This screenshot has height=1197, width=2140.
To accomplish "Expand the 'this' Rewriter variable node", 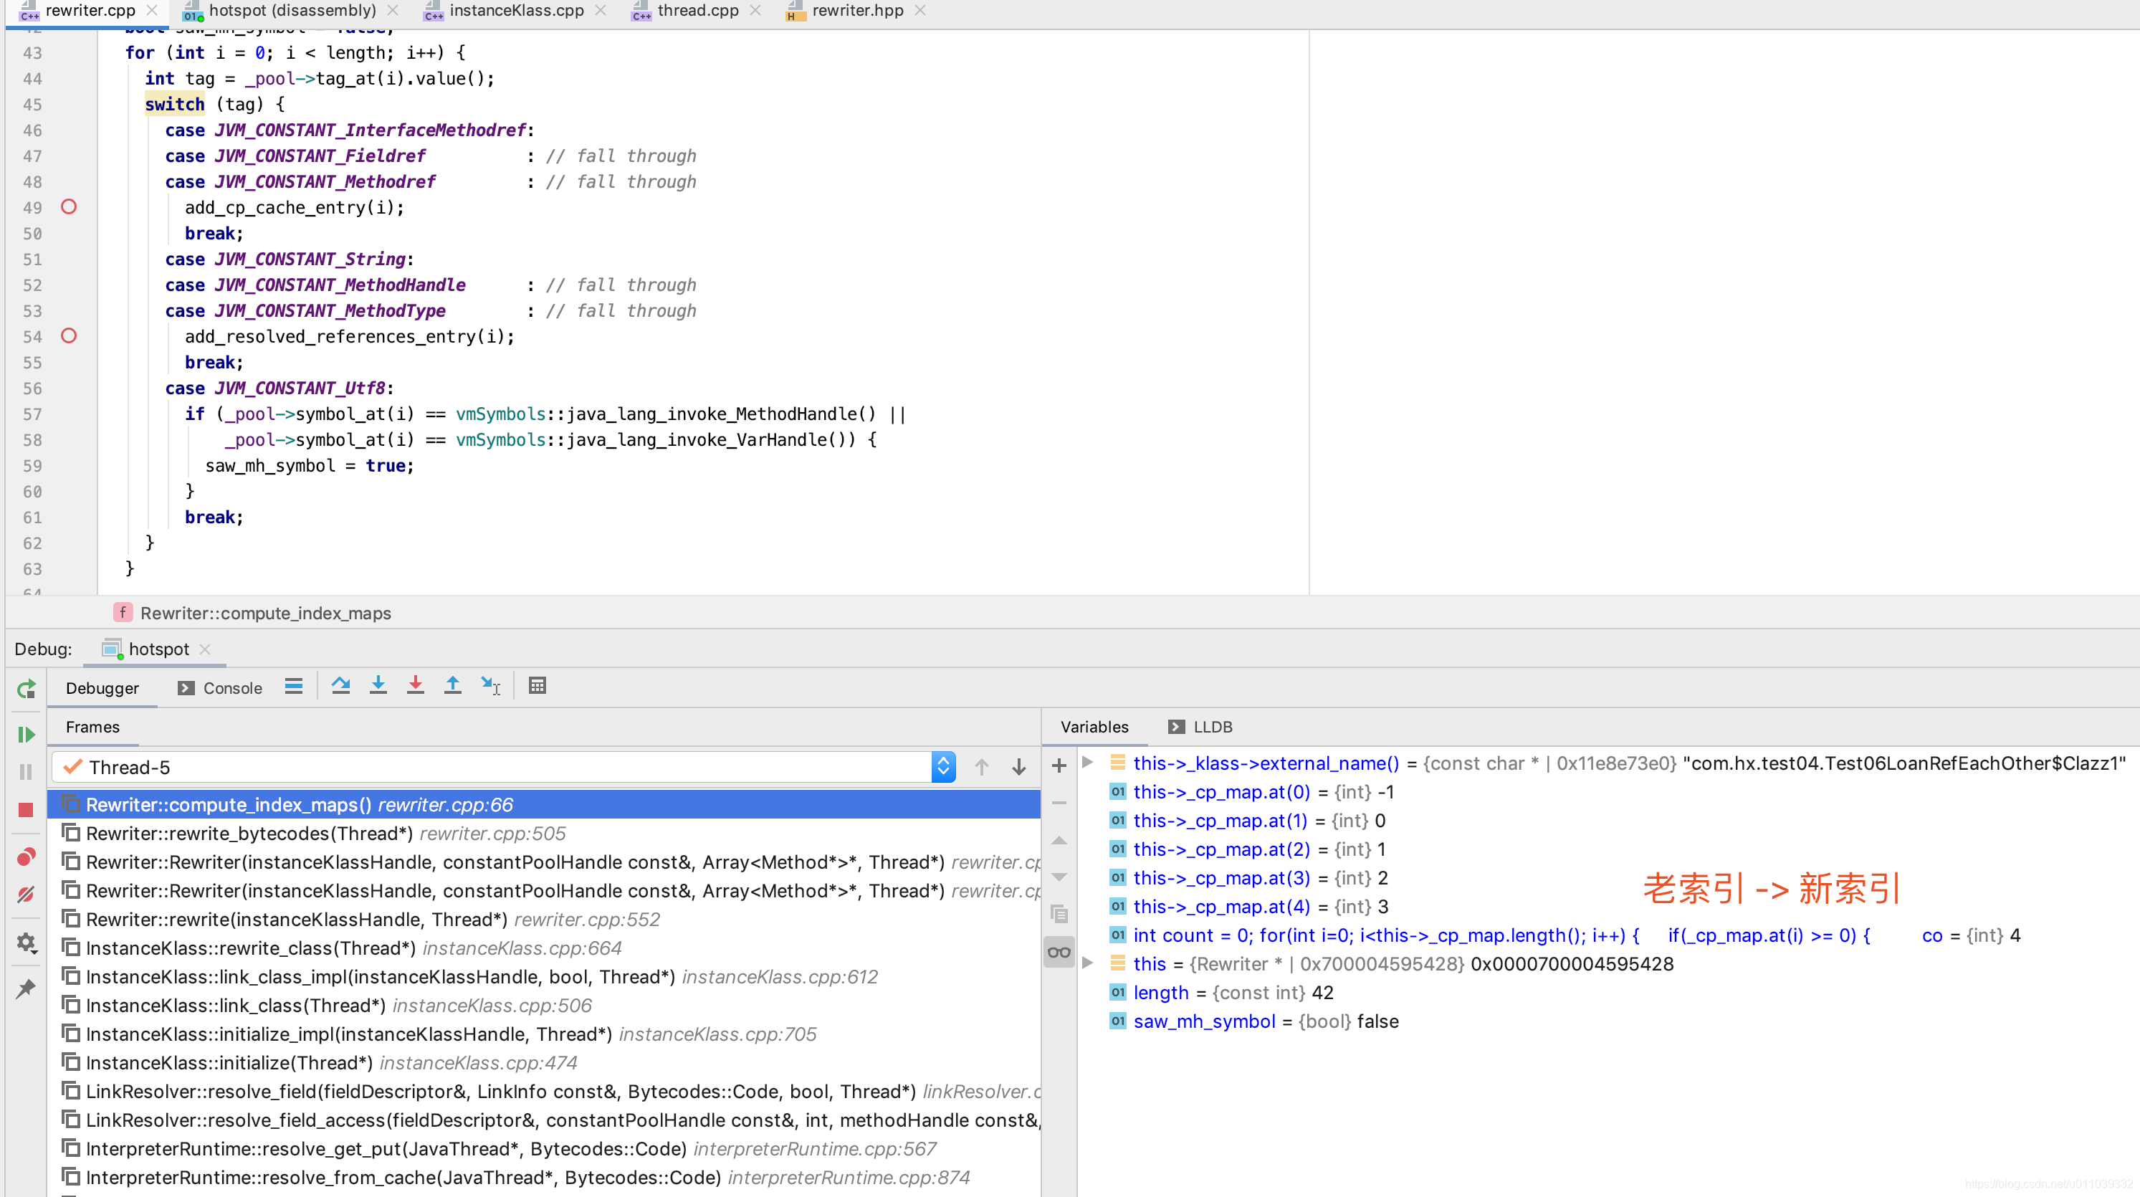I will coord(1087,963).
